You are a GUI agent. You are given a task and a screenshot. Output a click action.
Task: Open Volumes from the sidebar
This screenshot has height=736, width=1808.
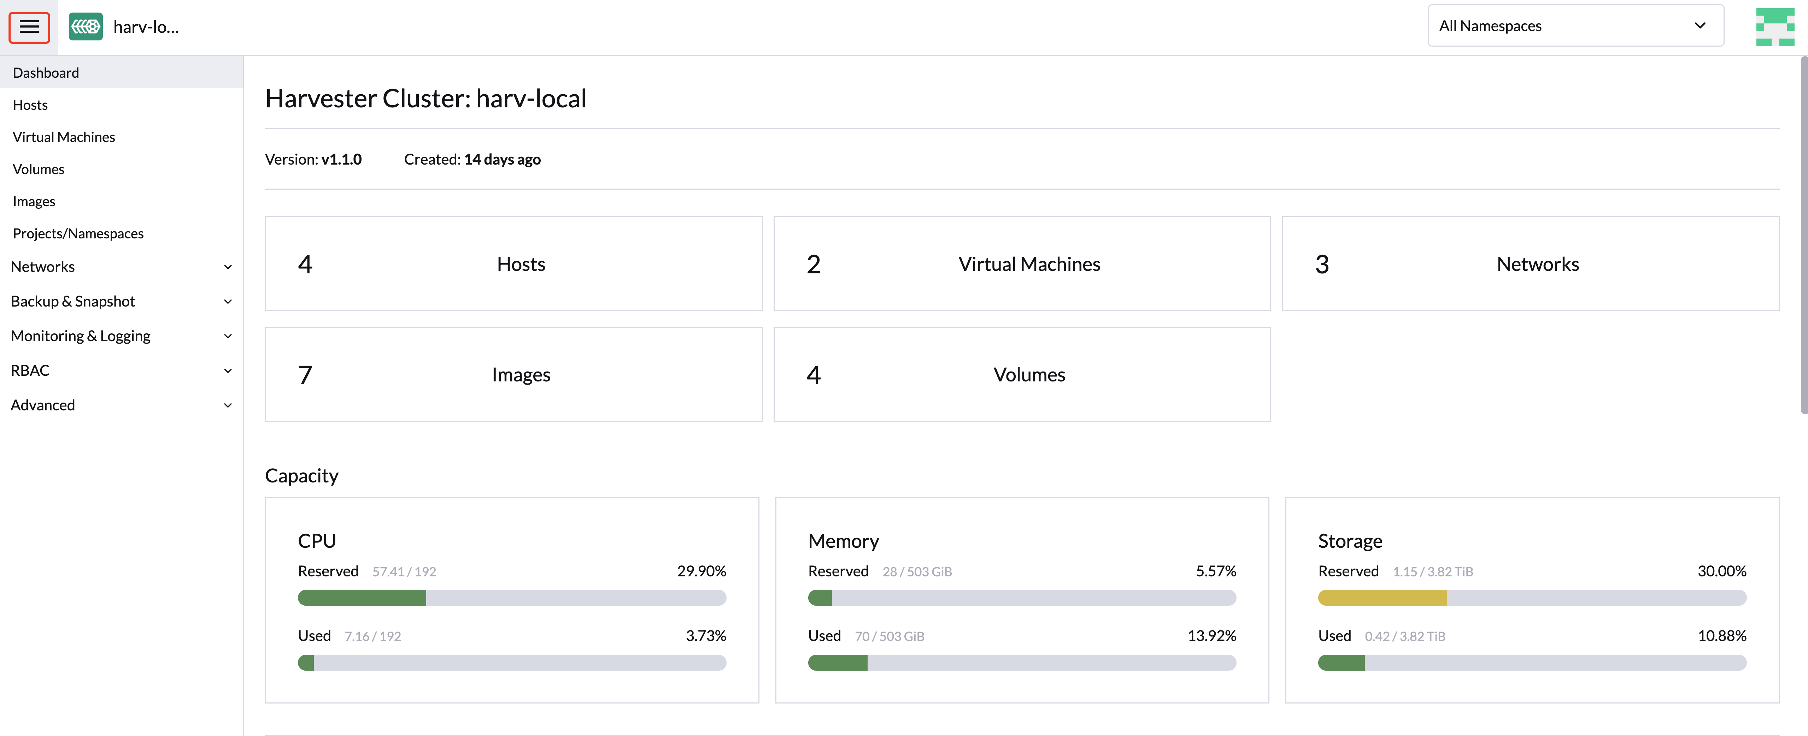click(x=39, y=169)
